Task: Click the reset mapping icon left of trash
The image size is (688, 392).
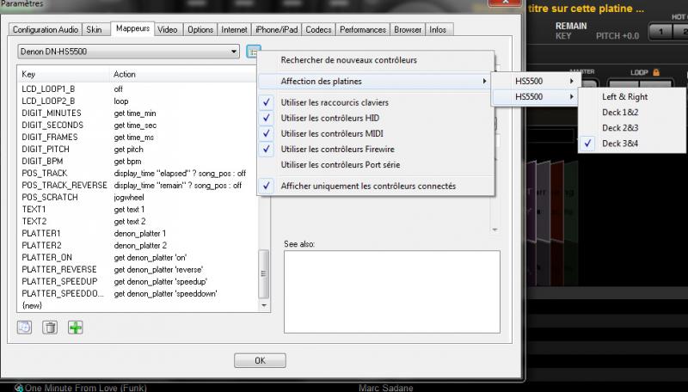Action: [x=26, y=327]
